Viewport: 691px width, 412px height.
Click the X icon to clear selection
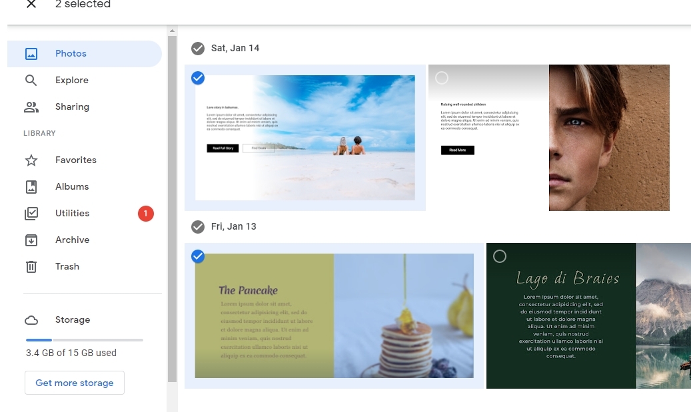click(x=31, y=5)
